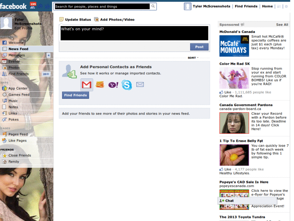Open Like Pages in the sidebar
Image resolution: width=294 pixels, height=221 pixels.
[17, 140]
